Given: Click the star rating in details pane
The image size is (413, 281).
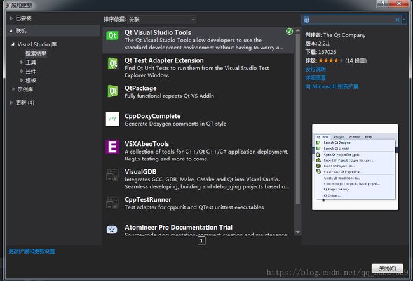Looking at the screenshot, I should click(330, 61).
